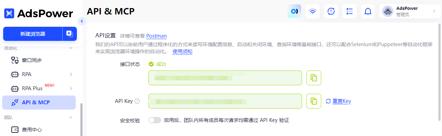Click the blue AI assistant icon
442x136 pixels.
294,11
